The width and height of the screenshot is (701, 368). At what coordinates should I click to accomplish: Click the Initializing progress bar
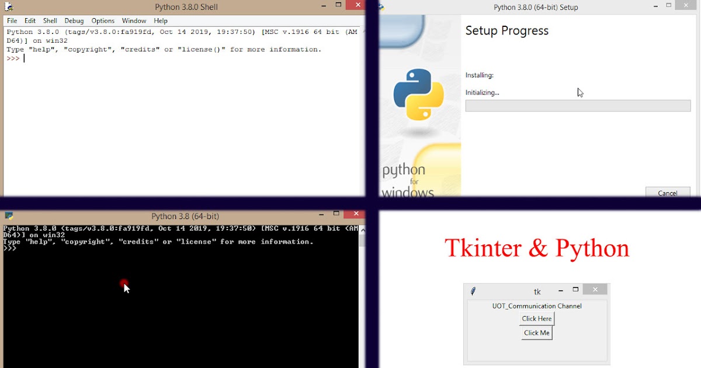[x=578, y=105]
